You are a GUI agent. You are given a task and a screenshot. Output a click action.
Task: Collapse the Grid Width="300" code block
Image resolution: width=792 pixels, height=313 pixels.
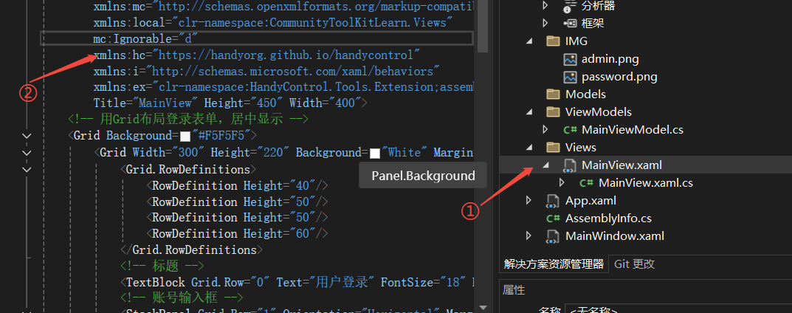(x=27, y=153)
